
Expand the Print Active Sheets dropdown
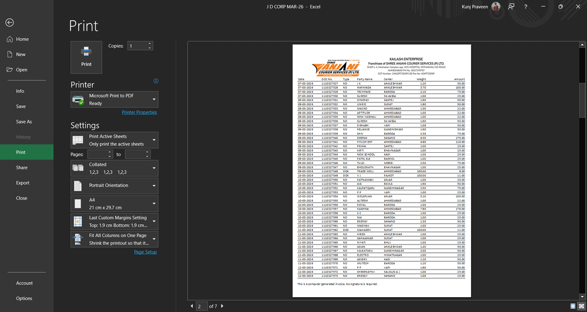114,140
